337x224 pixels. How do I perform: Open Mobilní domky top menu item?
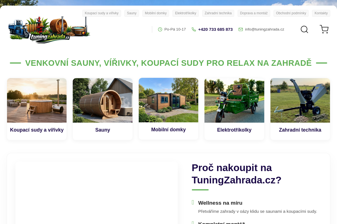tap(156, 13)
